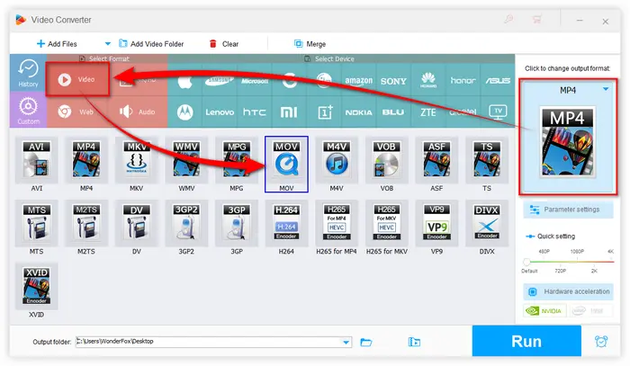Clear the file list

(x=224, y=44)
